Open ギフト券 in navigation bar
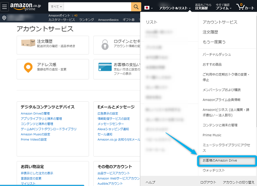 (x=128, y=20)
